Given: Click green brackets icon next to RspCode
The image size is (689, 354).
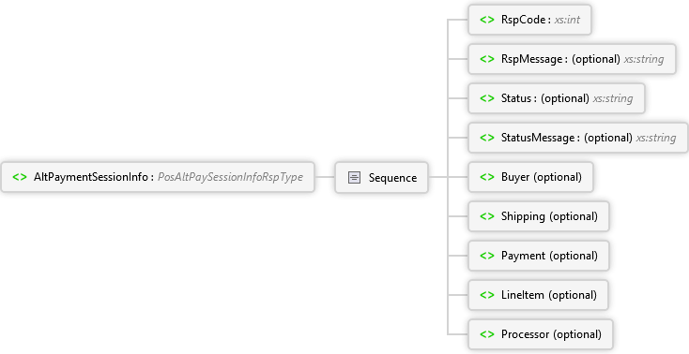Looking at the screenshot, I should (x=487, y=20).
